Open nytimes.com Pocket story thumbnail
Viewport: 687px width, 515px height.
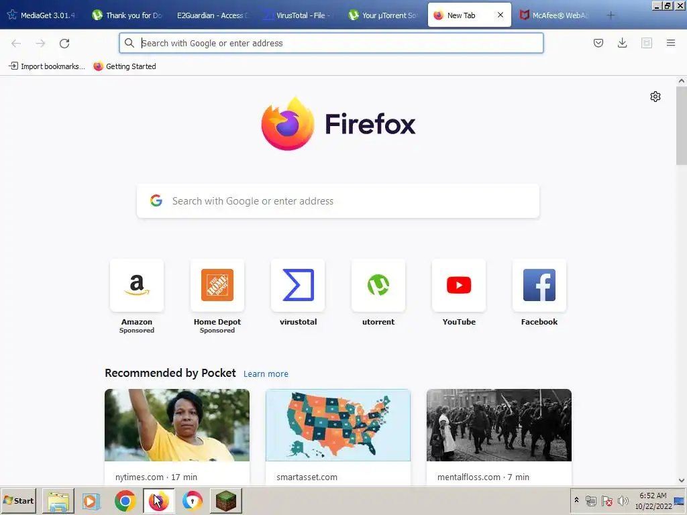177,424
